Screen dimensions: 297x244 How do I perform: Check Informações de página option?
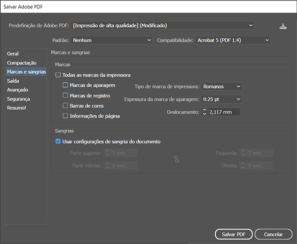65,116
